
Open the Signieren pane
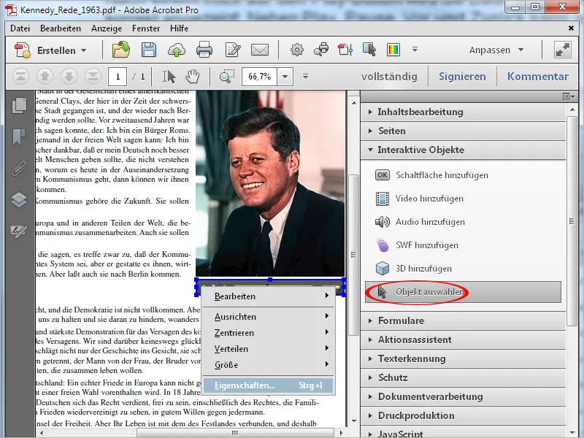pos(462,77)
